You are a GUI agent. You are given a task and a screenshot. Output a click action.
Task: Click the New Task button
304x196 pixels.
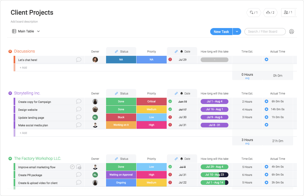pyautogui.click(x=221, y=31)
